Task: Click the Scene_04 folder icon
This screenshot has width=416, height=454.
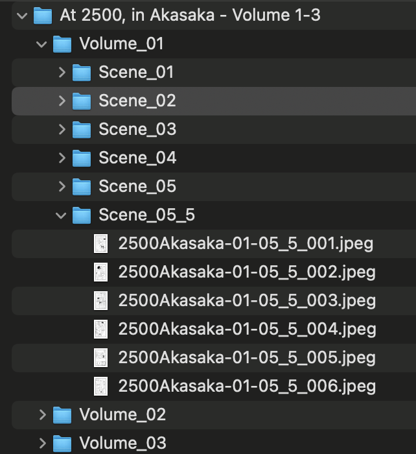Action: pos(82,158)
